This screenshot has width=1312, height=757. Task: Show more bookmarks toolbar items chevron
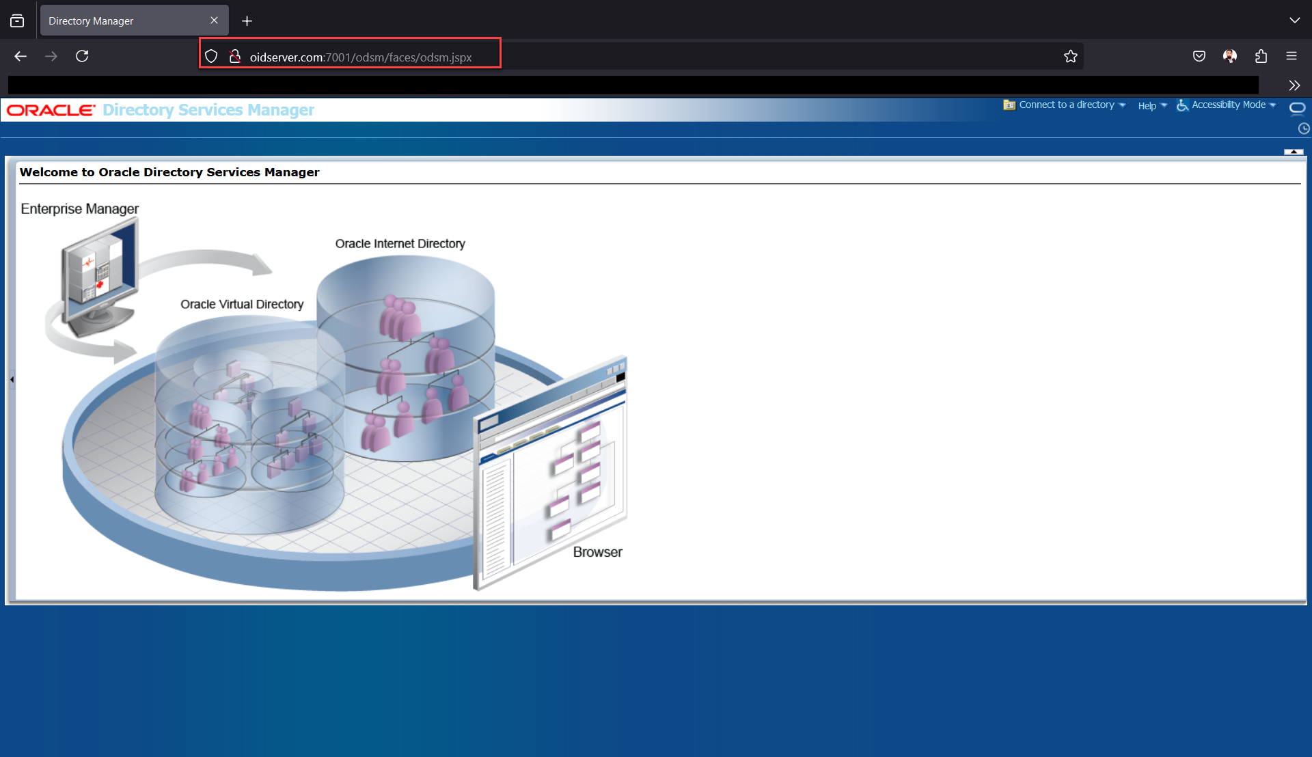(1294, 85)
